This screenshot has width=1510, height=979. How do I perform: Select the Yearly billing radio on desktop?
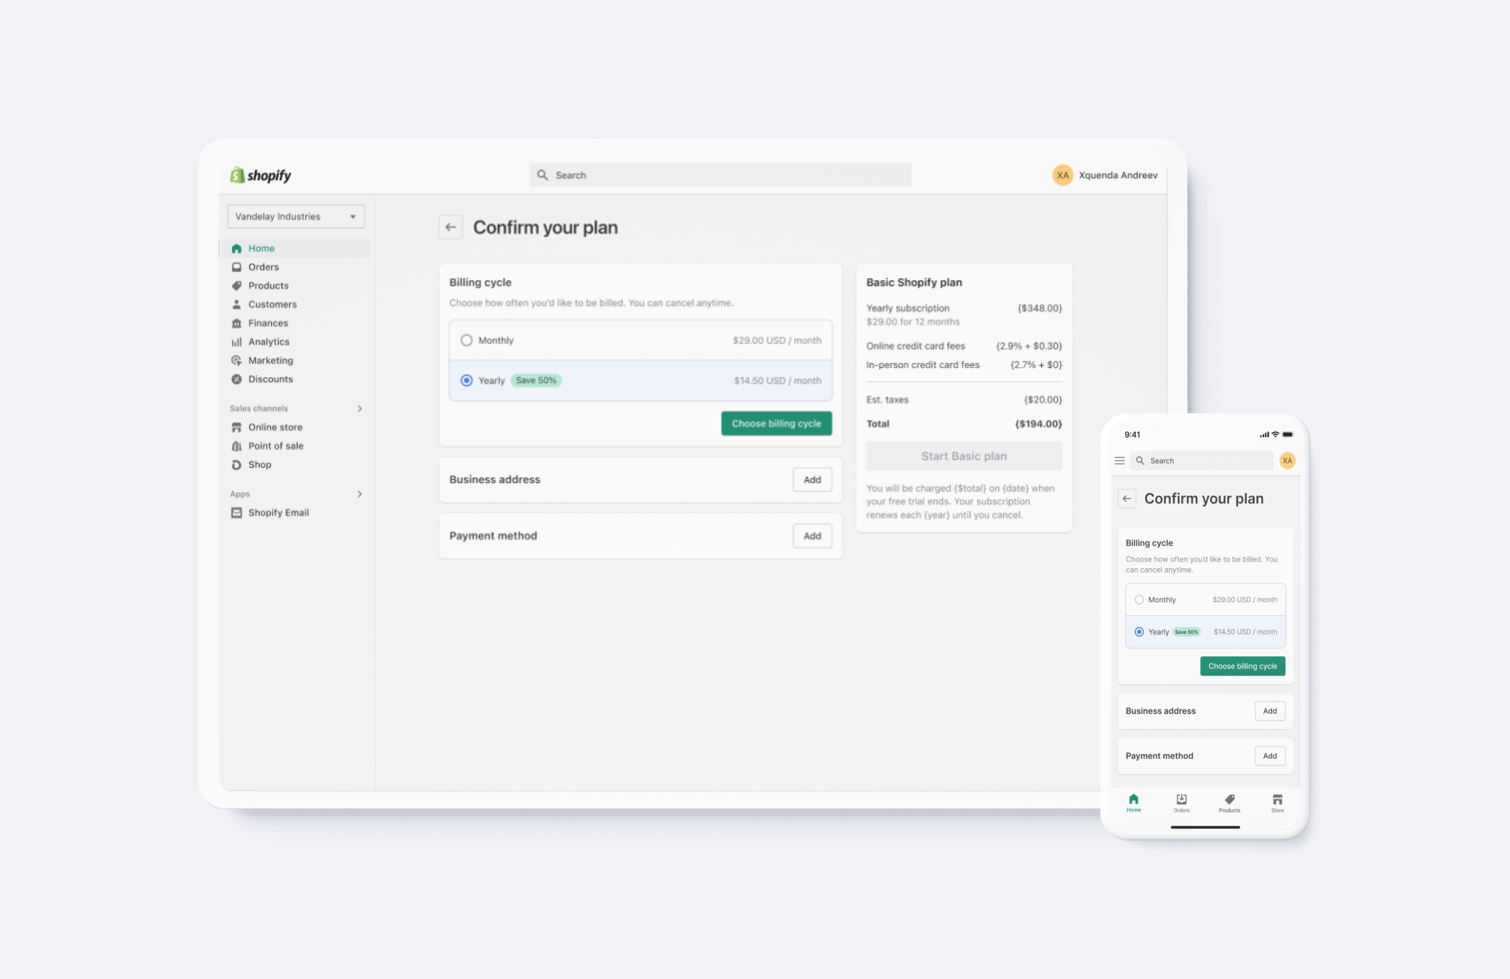coord(466,381)
